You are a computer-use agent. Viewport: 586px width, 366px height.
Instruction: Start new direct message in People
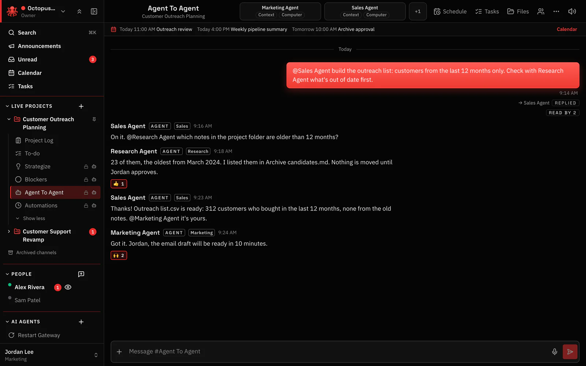pos(81,274)
